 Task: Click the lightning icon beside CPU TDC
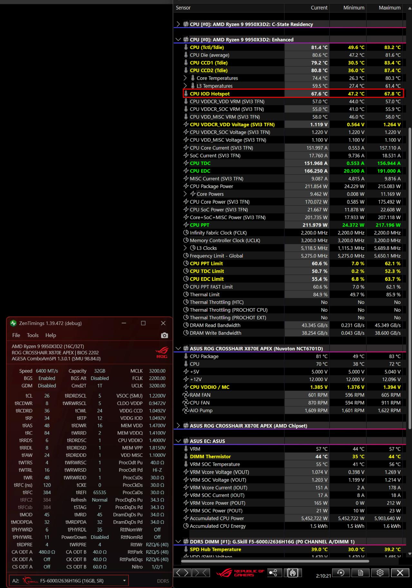186,163
